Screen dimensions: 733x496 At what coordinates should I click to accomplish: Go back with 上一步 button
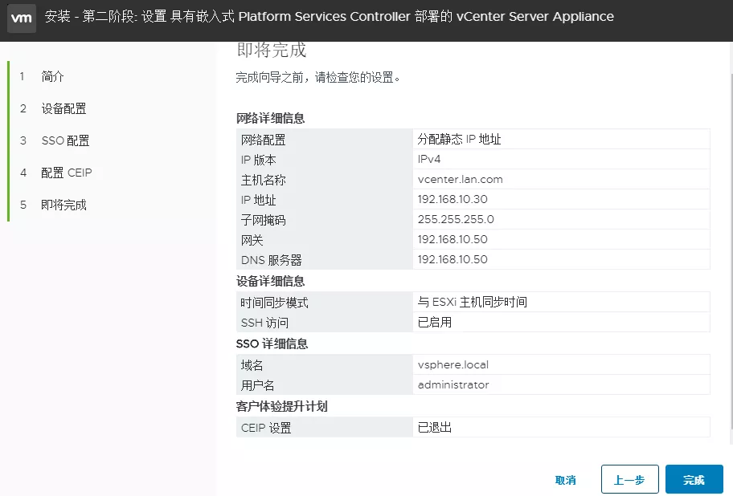click(x=629, y=479)
